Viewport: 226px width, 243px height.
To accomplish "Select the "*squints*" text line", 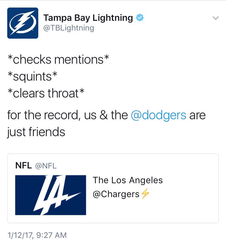I will tap(32, 76).
